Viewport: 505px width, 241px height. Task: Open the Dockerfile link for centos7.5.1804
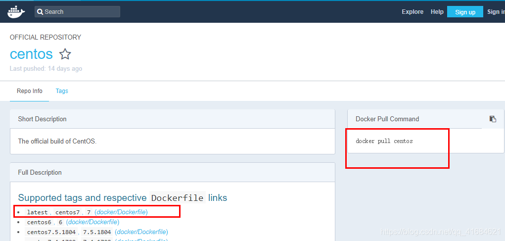[141, 232]
